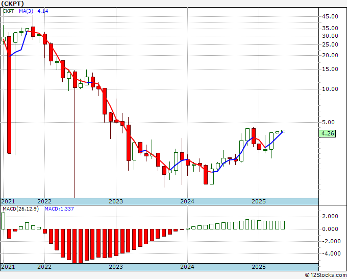Open the 12Stocks.com copyright link

(326, 275)
